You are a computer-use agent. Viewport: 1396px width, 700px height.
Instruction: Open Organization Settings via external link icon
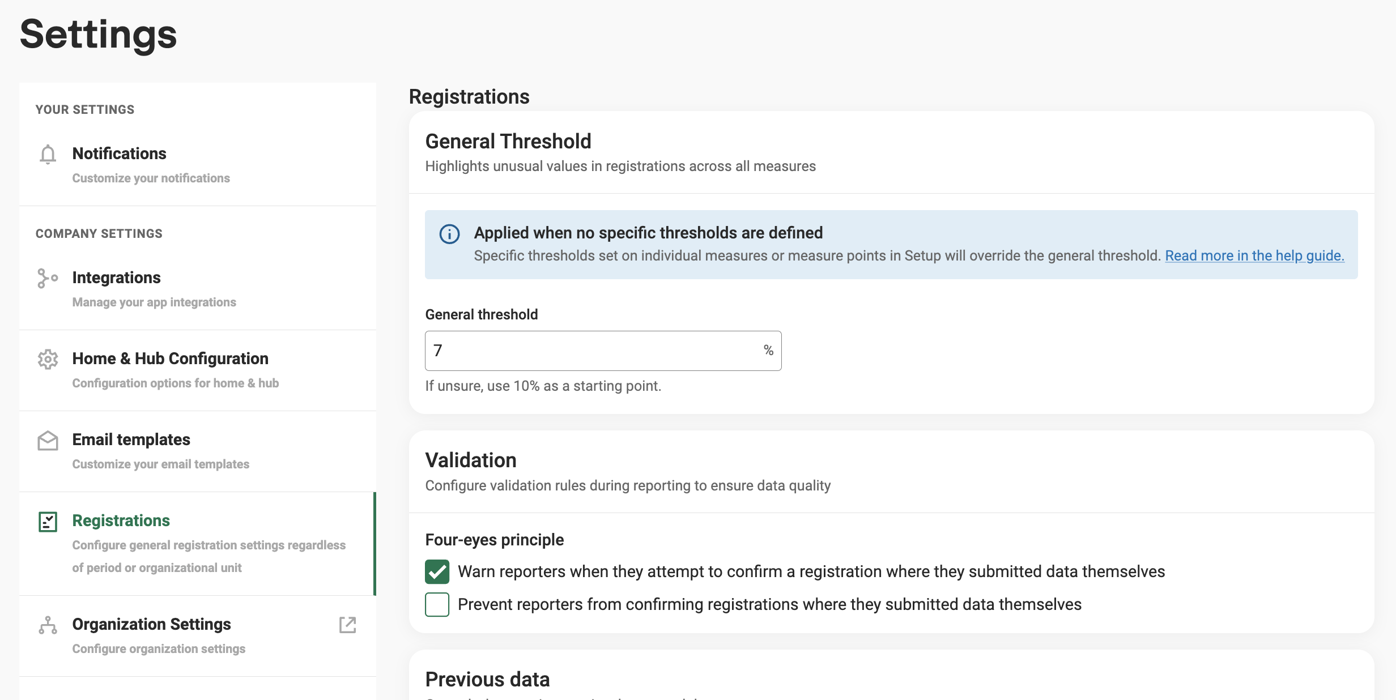point(347,625)
